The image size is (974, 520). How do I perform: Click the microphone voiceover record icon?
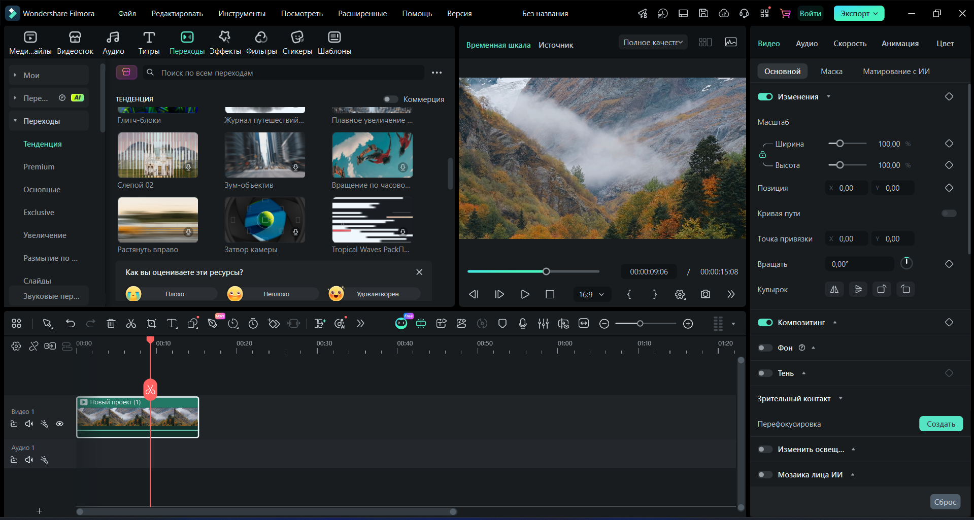(x=523, y=324)
